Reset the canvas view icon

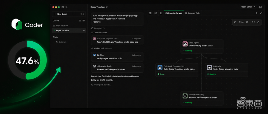[258, 22]
